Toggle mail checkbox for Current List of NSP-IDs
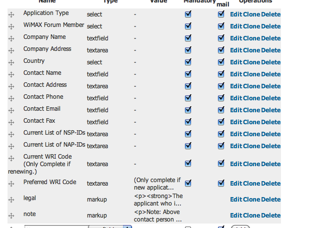This screenshot has height=228, width=329. [221, 134]
